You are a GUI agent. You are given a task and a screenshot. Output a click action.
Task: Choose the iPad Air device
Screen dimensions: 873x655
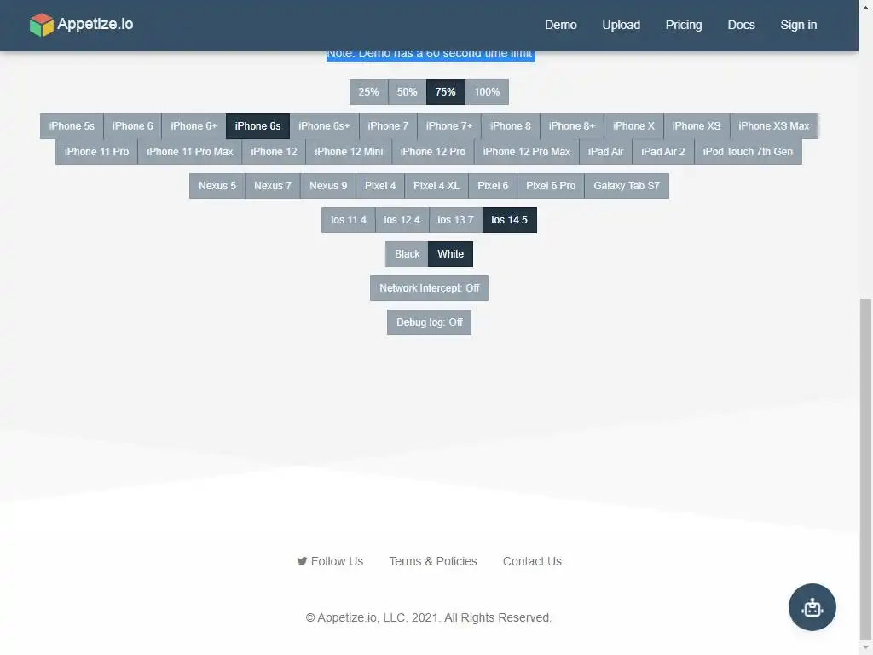(x=606, y=152)
